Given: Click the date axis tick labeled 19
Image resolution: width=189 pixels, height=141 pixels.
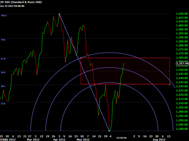Looking at the screenshot, I should click(x=47, y=136).
